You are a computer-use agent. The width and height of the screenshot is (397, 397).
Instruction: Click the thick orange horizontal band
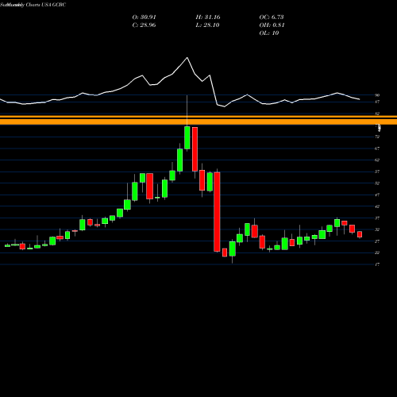[198, 121]
